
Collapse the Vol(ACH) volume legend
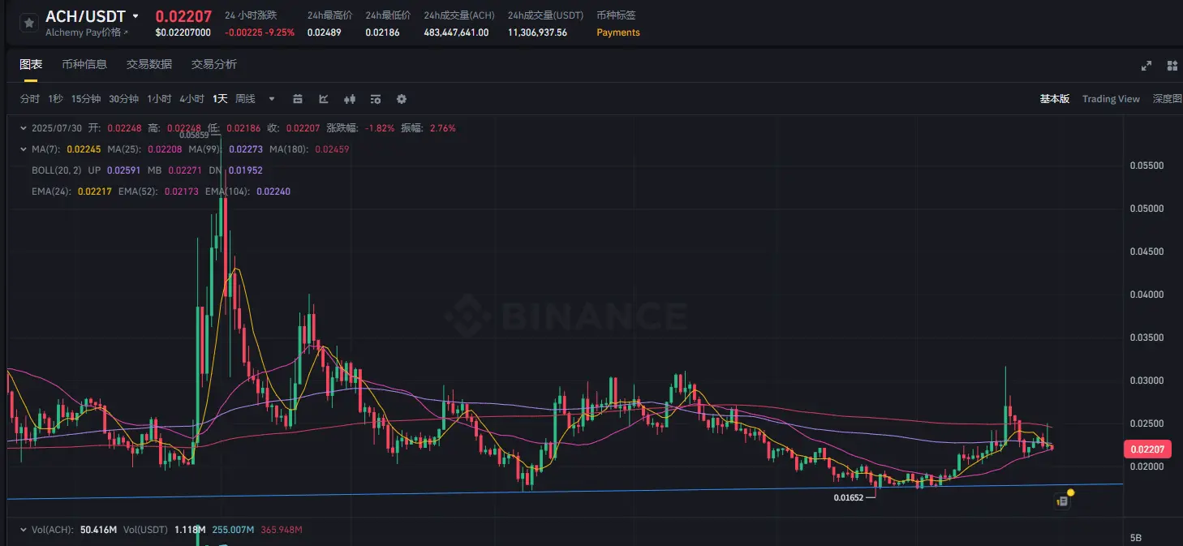(23, 530)
